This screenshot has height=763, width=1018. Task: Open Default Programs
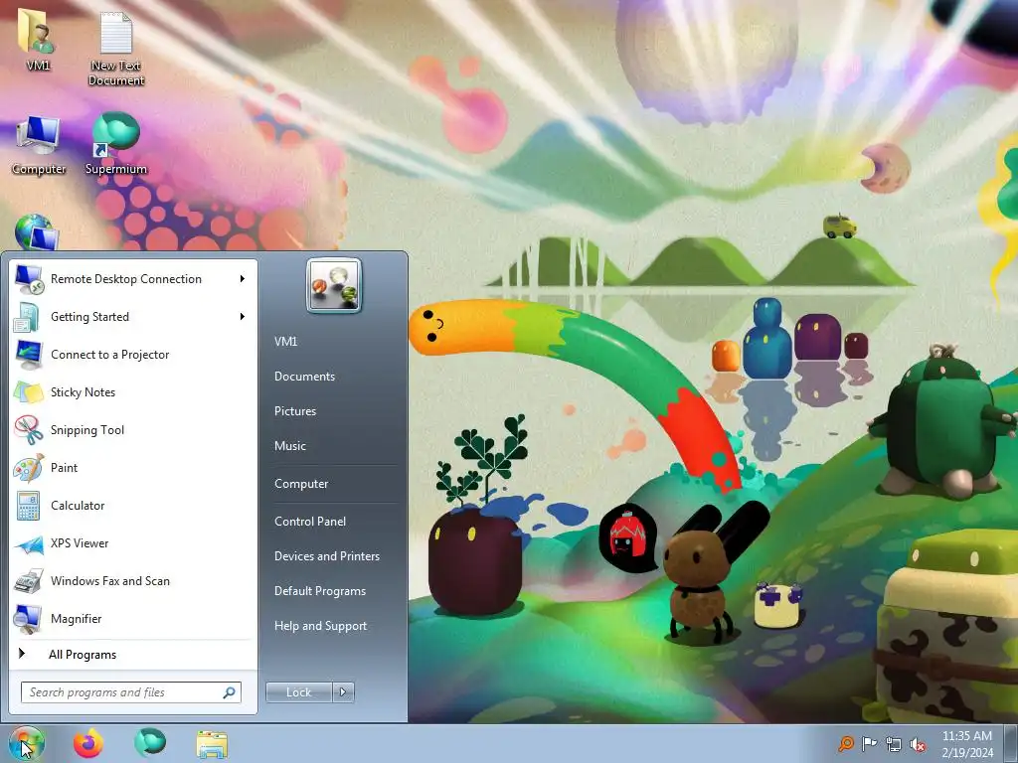point(319,591)
